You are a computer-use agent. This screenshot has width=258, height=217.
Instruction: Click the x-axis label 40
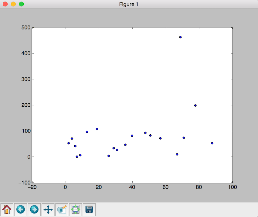pyautogui.click(x=132, y=187)
